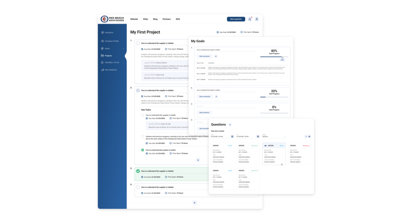
Task: Uncheck the completed third task
Action: pos(138,171)
